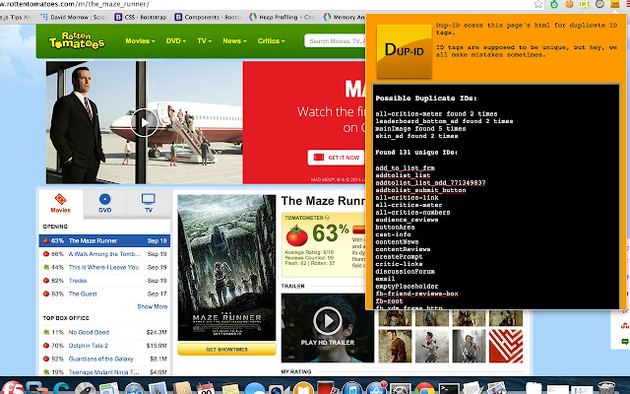Open the Components · Bootstrap bookmark
The width and height of the screenshot is (630, 394).
(x=208, y=17)
